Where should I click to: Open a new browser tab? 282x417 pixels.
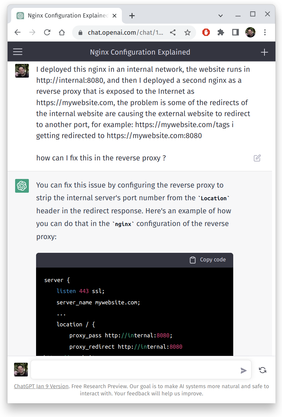(x=132, y=15)
